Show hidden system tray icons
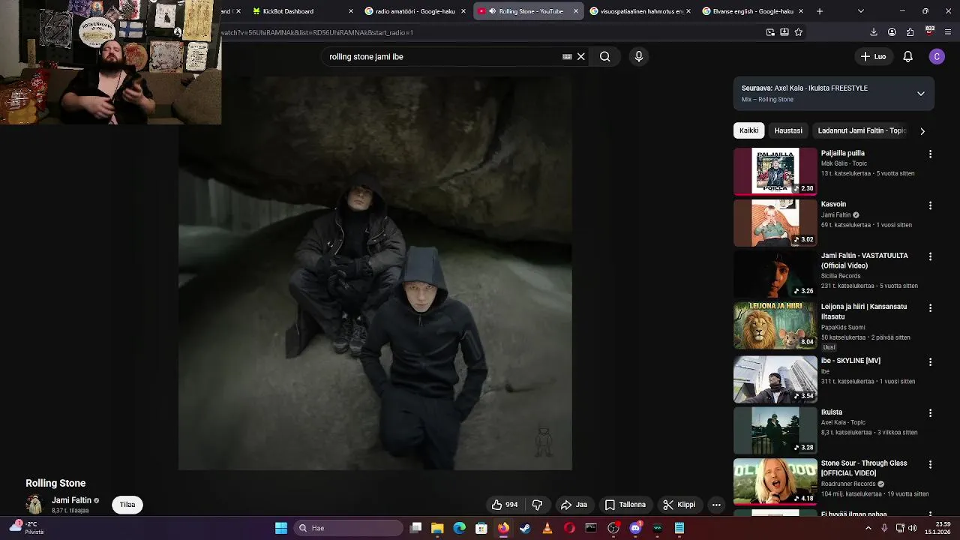This screenshot has height=540, width=960. [868, 528]
